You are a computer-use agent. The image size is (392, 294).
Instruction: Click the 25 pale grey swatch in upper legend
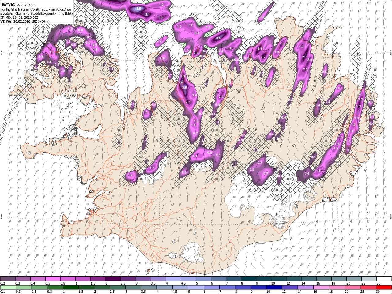tap(369, 279)
